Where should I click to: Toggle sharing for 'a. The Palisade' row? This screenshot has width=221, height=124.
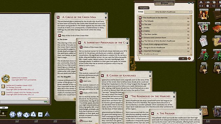(x=188, y=21)
